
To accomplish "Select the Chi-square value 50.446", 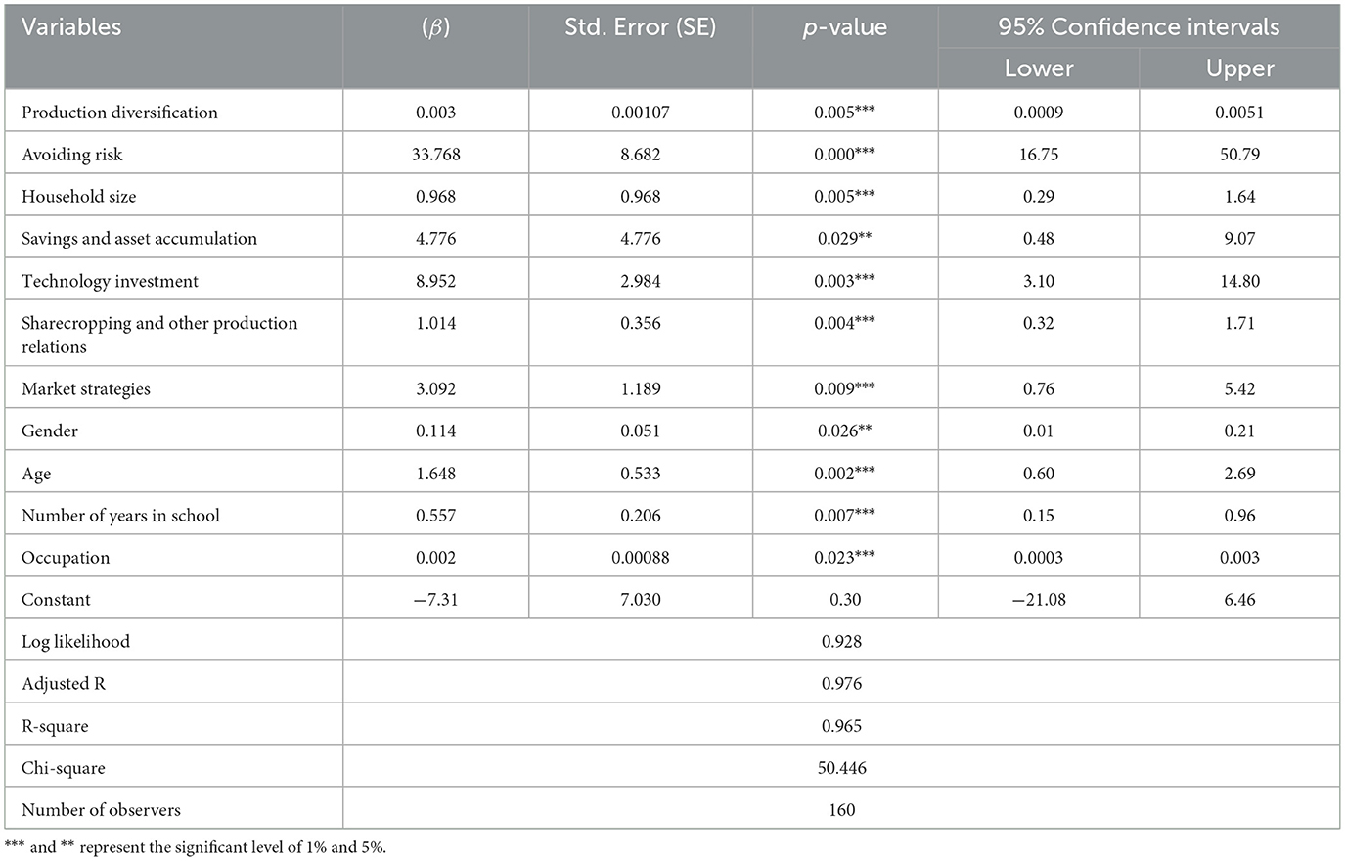I will click(841, 768).
